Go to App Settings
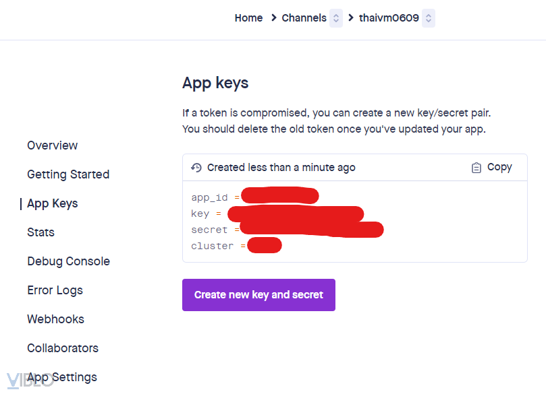This screenshot has width=546, height=396. (x=62, y=377)
